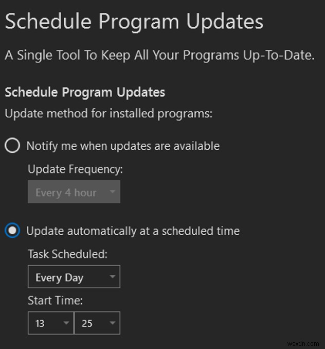
Task: Click the bold "Schedule Program Updates" section heading
Action: coord(85,93)
